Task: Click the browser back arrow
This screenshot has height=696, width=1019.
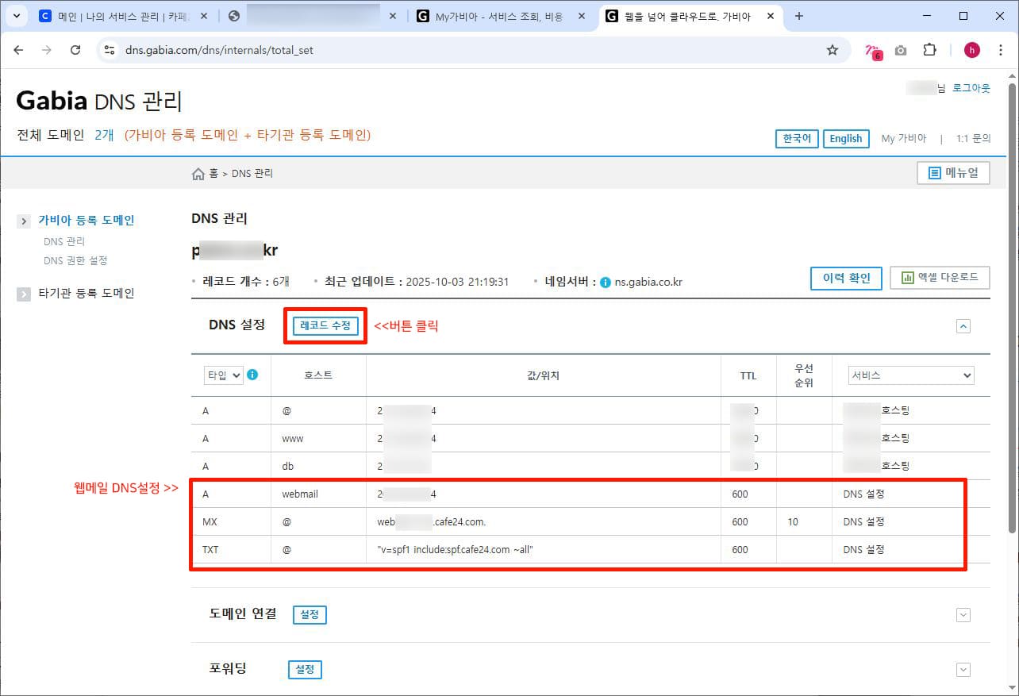Action: click(18, 50)
